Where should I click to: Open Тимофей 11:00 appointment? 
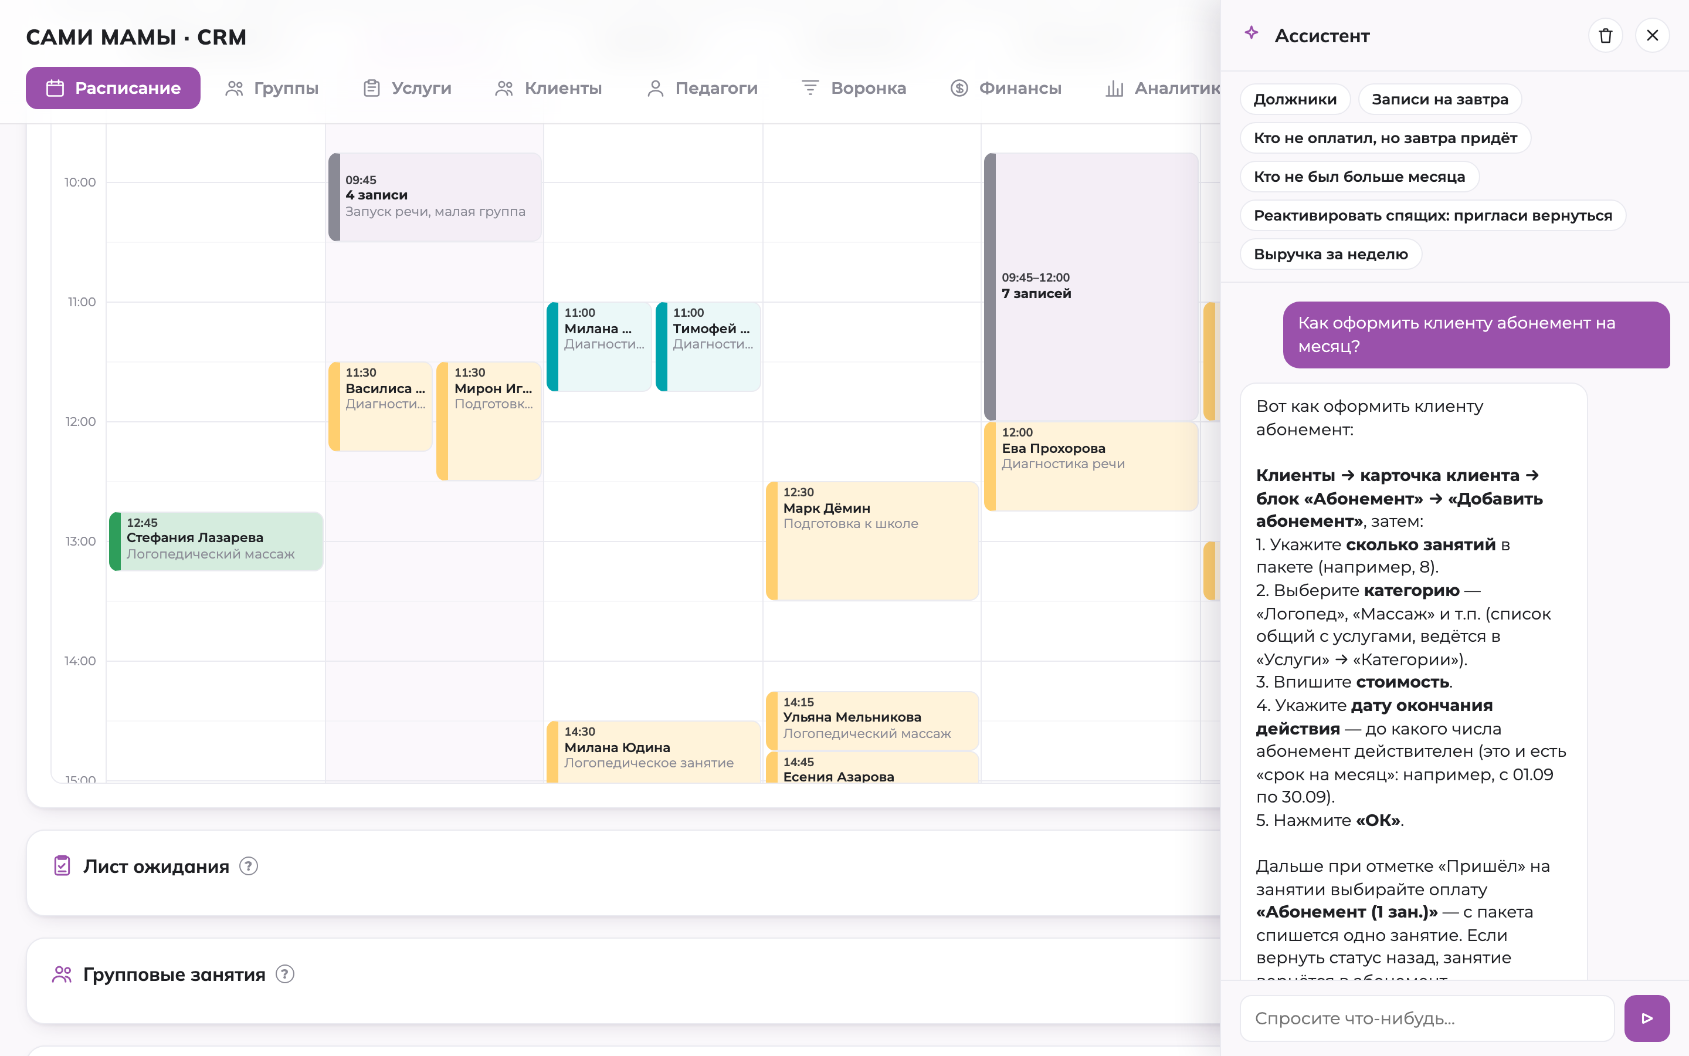[708, 346]
